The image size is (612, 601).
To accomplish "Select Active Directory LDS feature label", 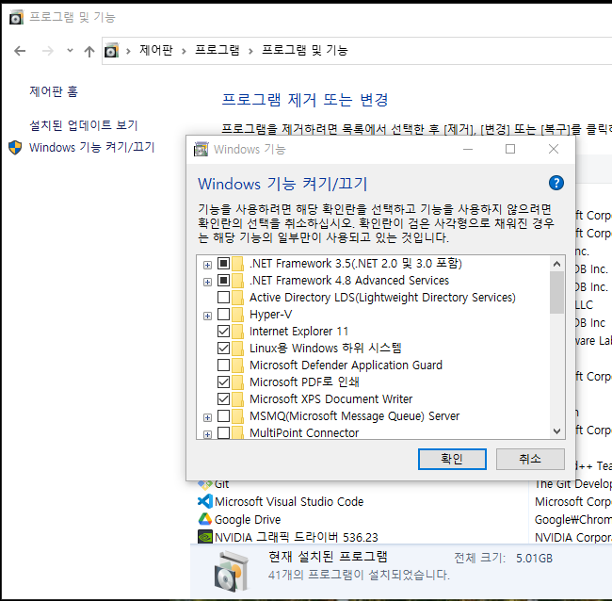I will click(382, 298).
